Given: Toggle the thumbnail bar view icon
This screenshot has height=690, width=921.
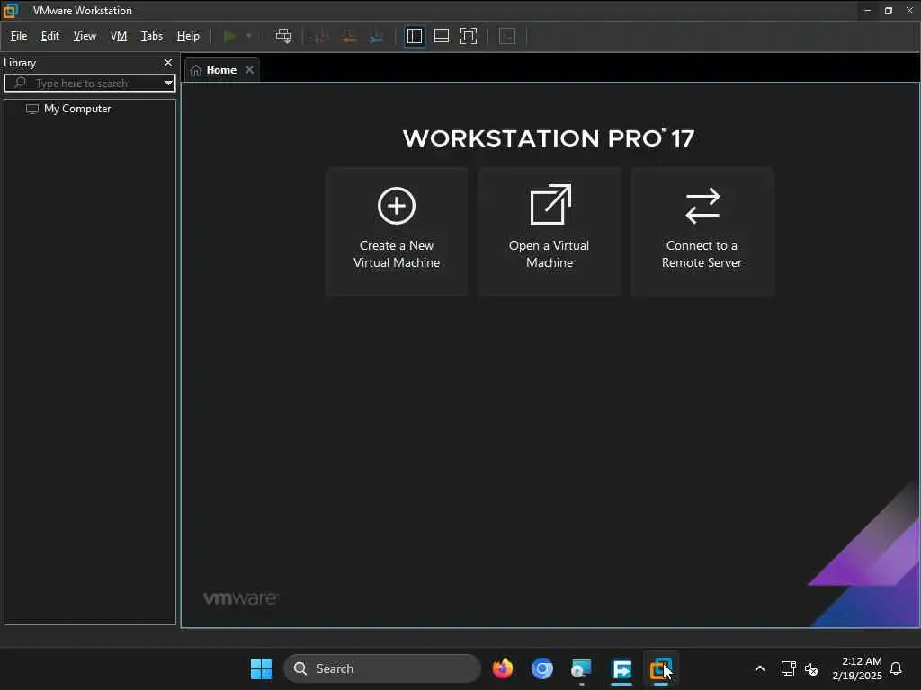Looking at the screenshot, I should click(x=441, y=36).
